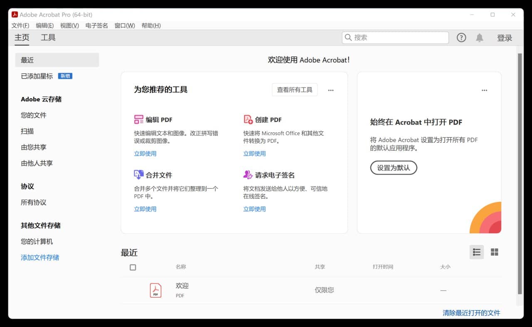Open more options in recommended tools card

pyautogui.click(x=331, y=90)
